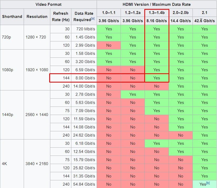Image resolution: width=217 pixels, height=188 pixels.
Task: Click 1.3–1.4b 'Yes' in the 8.00 Gbit/s row
Action: pos(157,78)
